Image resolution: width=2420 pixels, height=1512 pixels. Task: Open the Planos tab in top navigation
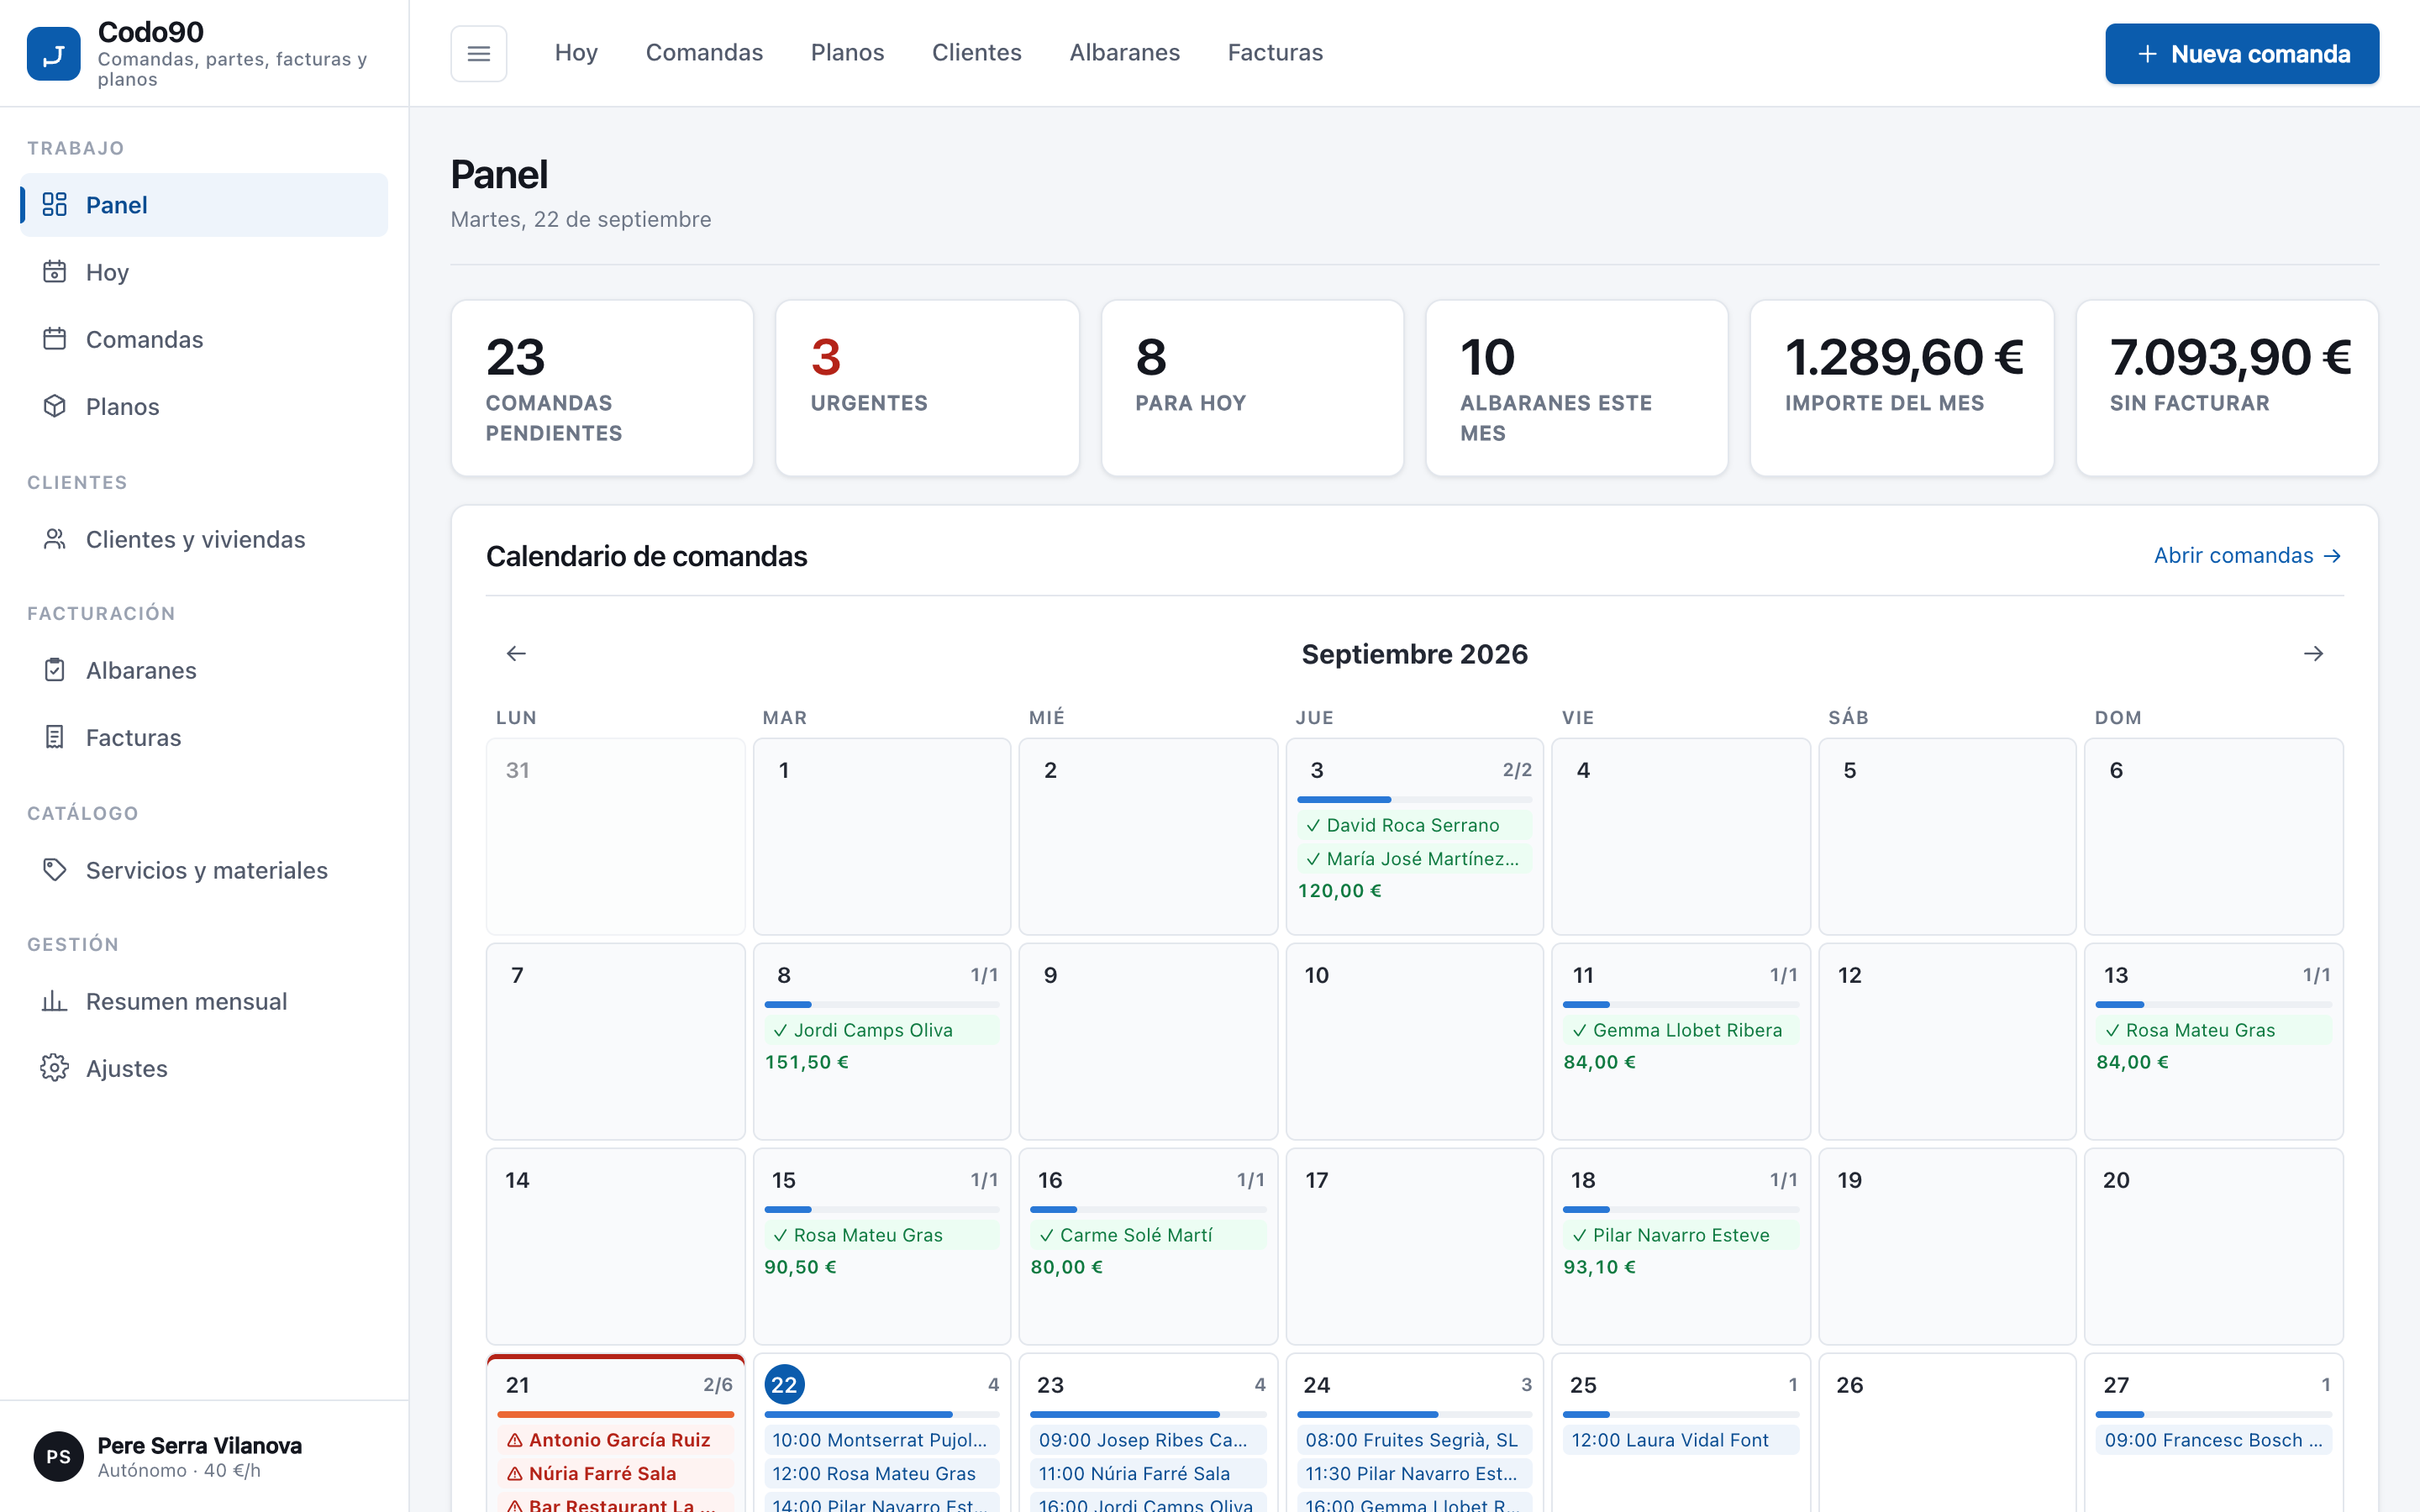(x=847, y=53)
